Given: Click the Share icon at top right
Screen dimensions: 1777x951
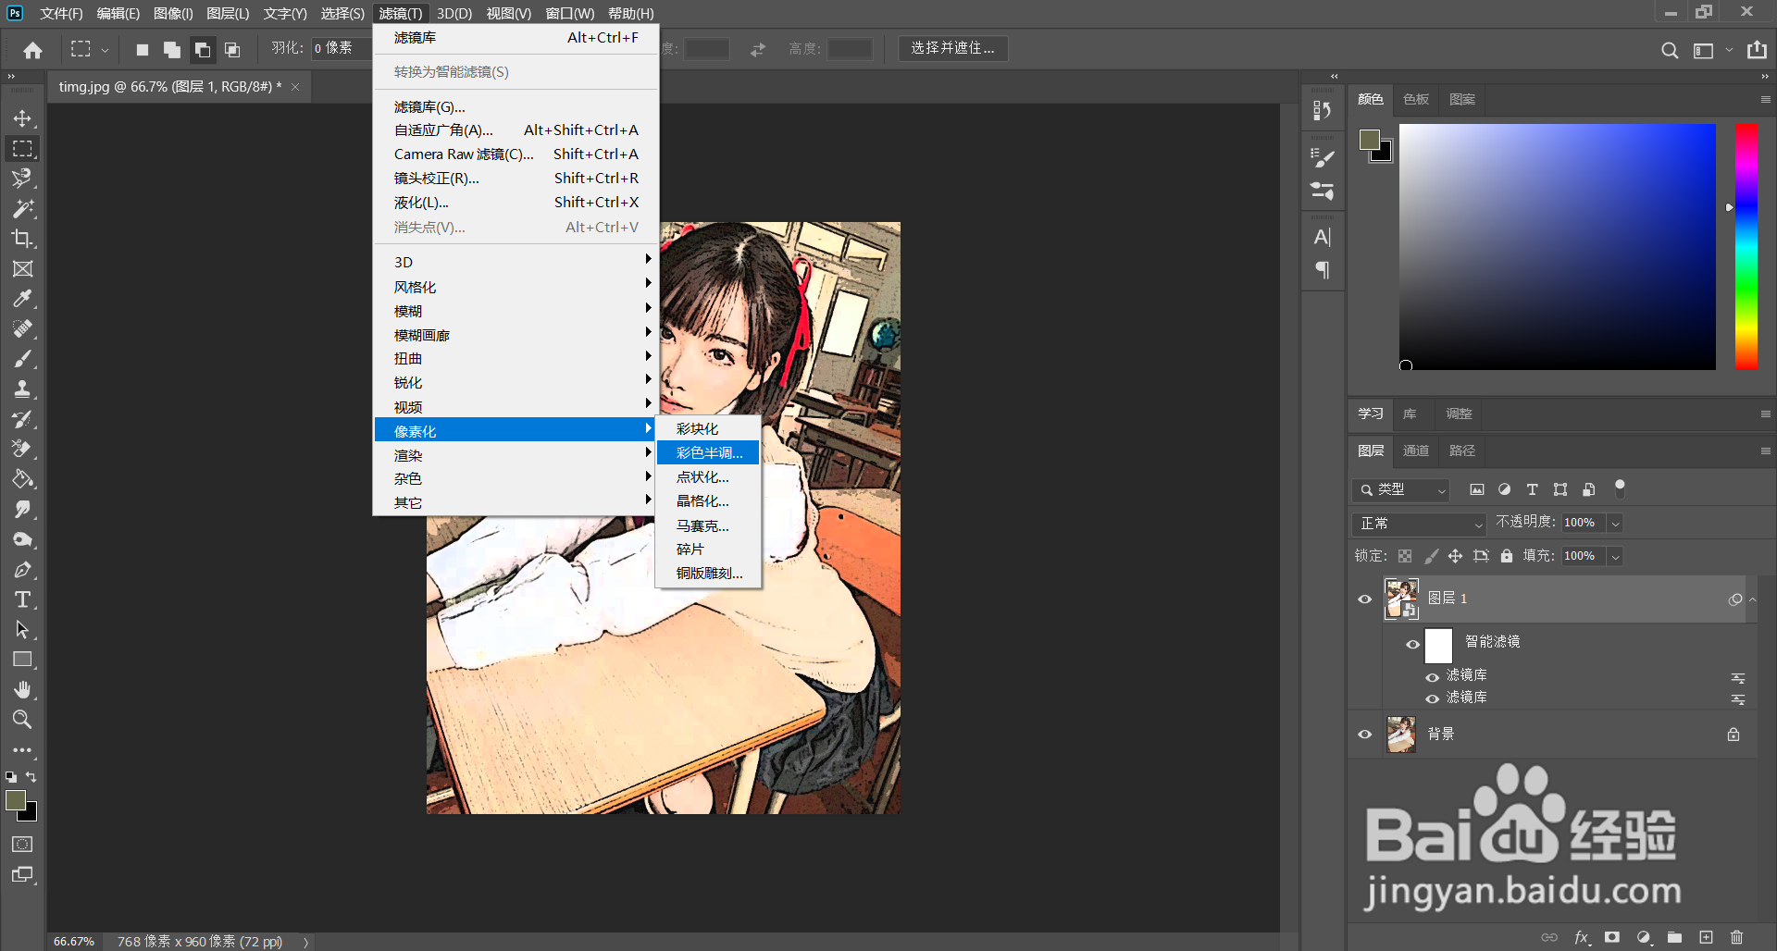Looking at the screenshot, I should coord(1757,50).
